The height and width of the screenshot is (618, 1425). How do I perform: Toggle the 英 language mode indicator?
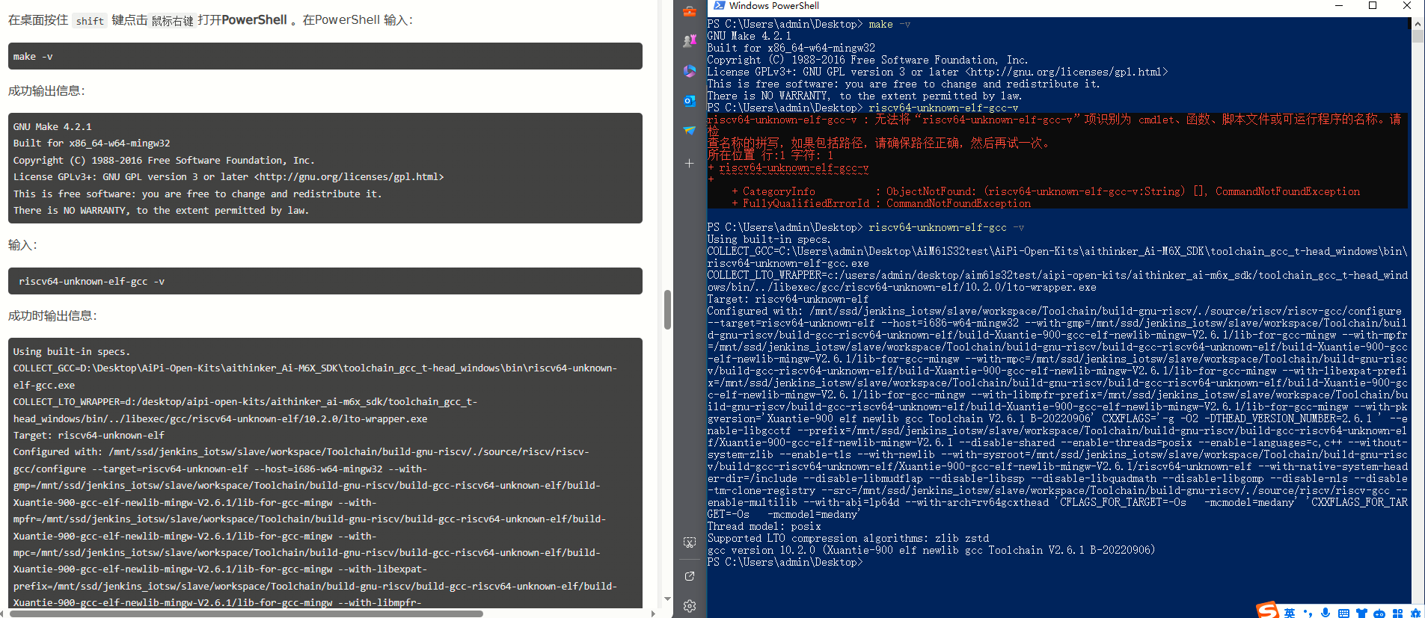pos(1290,613)
